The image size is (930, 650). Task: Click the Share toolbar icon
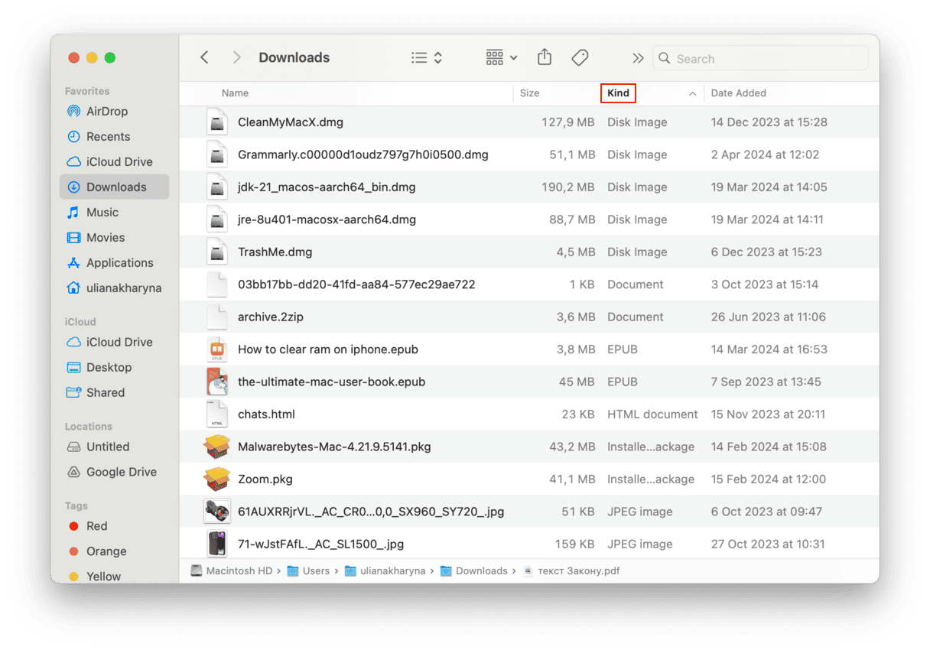click(x=544, y=57)
